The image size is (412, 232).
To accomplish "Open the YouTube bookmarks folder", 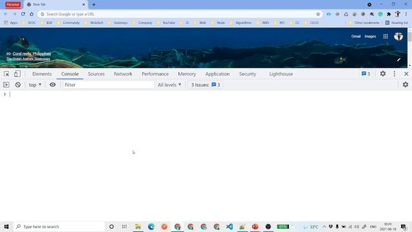I will point(166,23).
